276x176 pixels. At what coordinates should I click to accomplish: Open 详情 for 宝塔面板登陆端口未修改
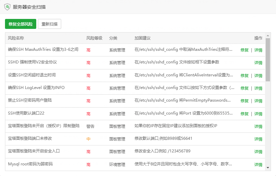point(258,139)
